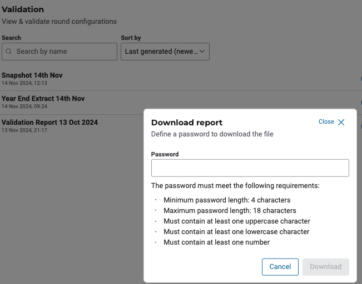Click the '13 Nov 2024, 21:17' timestamp
Screen dimensions: 362x284
[24, 130]
